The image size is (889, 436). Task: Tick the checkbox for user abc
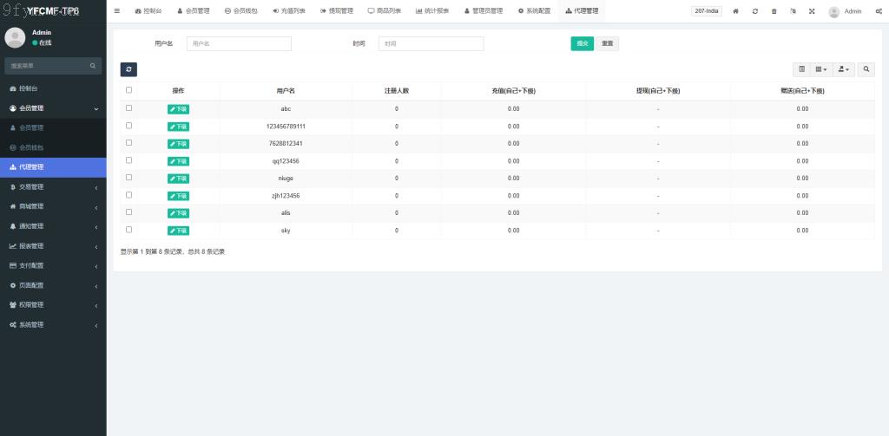point(129,108)
